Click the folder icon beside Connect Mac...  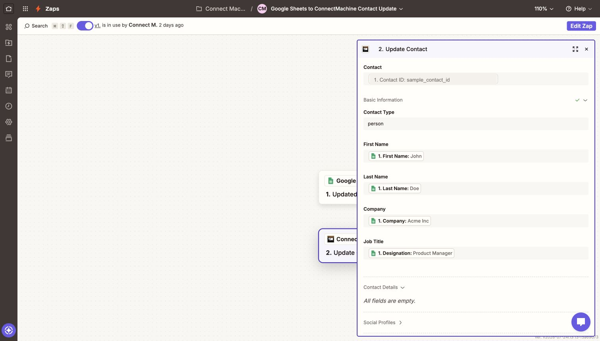pyautogui.click(x=199, y=9)
